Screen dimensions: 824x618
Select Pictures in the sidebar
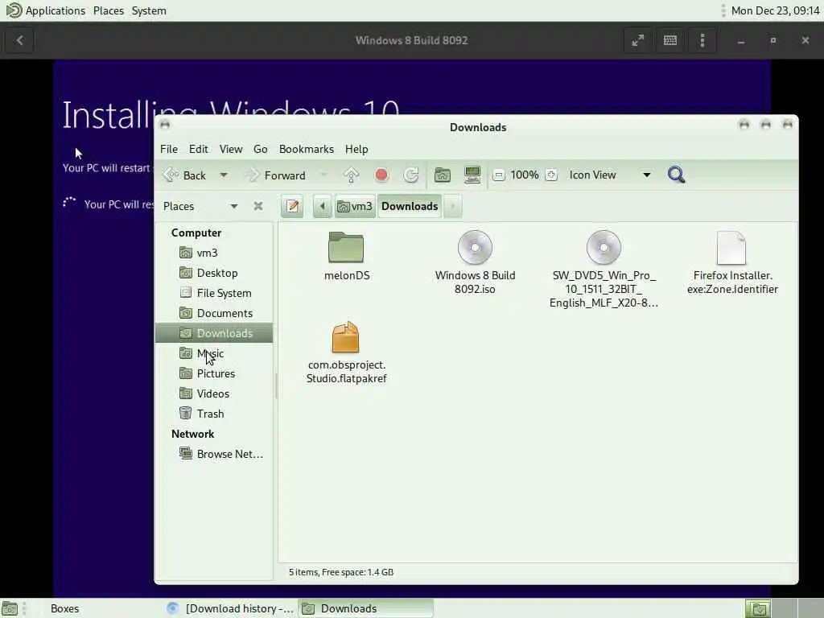(214, 373)
